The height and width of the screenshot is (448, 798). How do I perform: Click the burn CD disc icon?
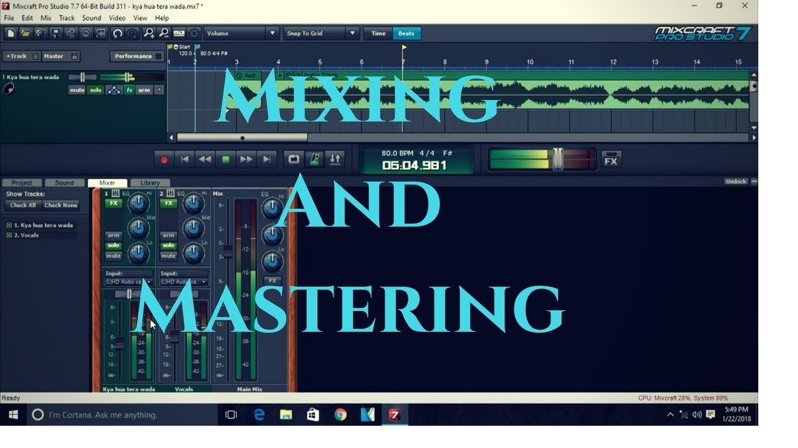click(x=87, y=34)
